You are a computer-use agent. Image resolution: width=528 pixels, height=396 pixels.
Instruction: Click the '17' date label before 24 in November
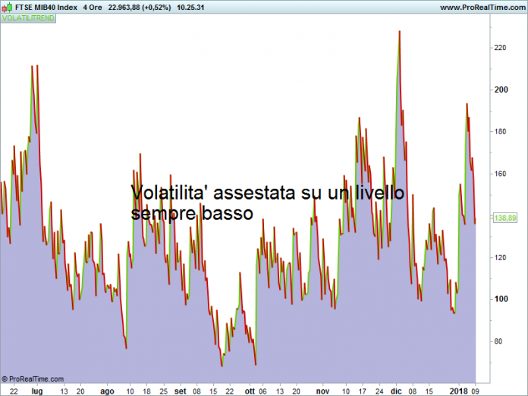point(363,391)
